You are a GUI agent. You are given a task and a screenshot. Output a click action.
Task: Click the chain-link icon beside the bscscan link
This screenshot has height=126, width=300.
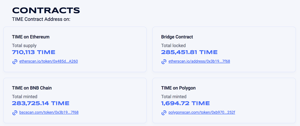click(x=15, y=113)
